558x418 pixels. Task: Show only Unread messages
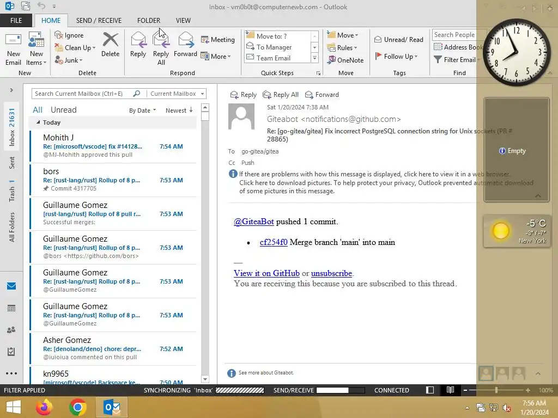[63, 110]
